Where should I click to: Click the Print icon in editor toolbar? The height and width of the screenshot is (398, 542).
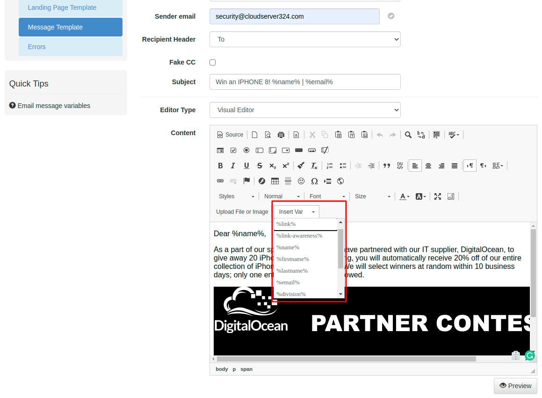coord(281,135)
